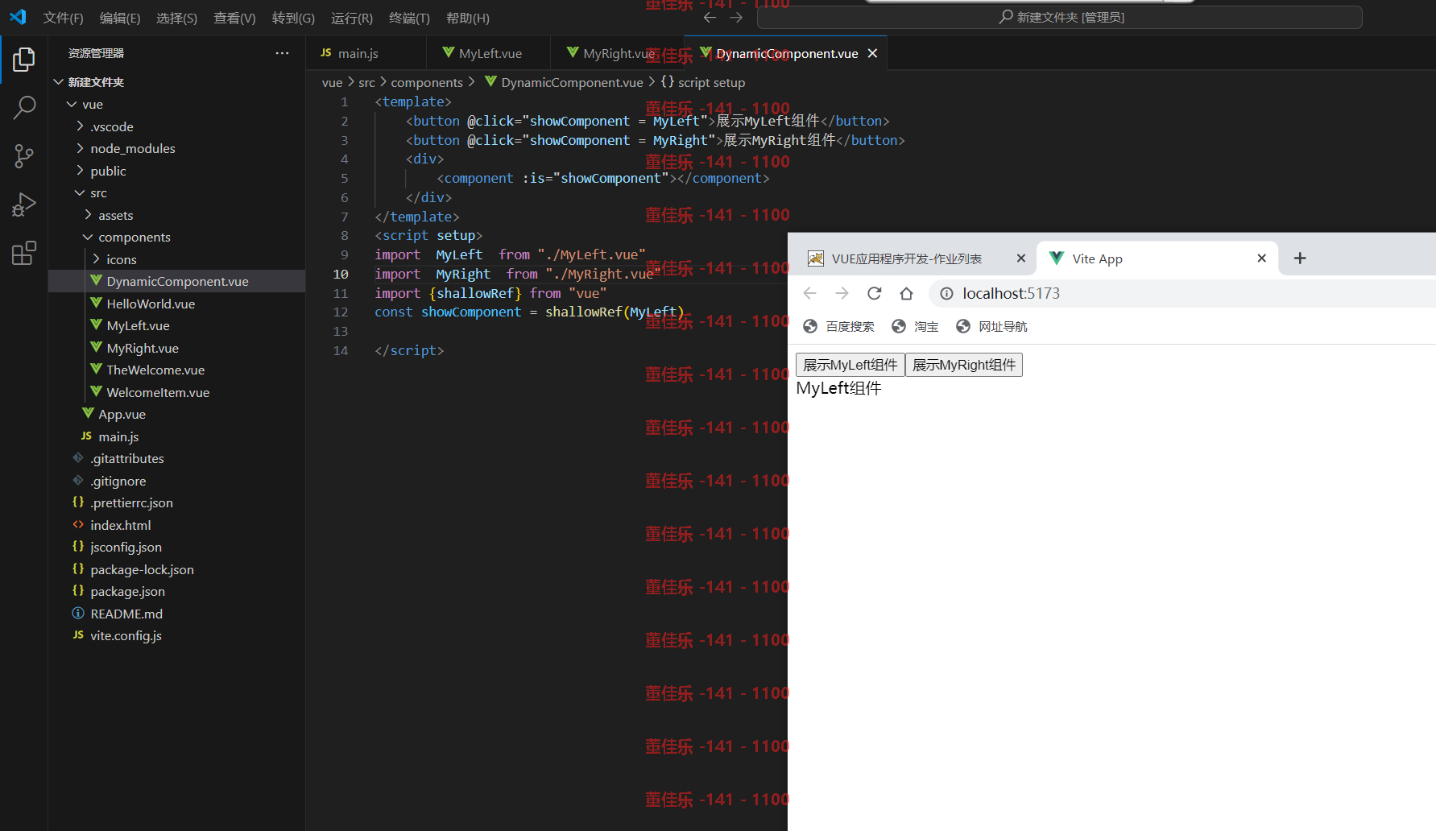Click the 展示MyRight组件 button in browser

963,365
